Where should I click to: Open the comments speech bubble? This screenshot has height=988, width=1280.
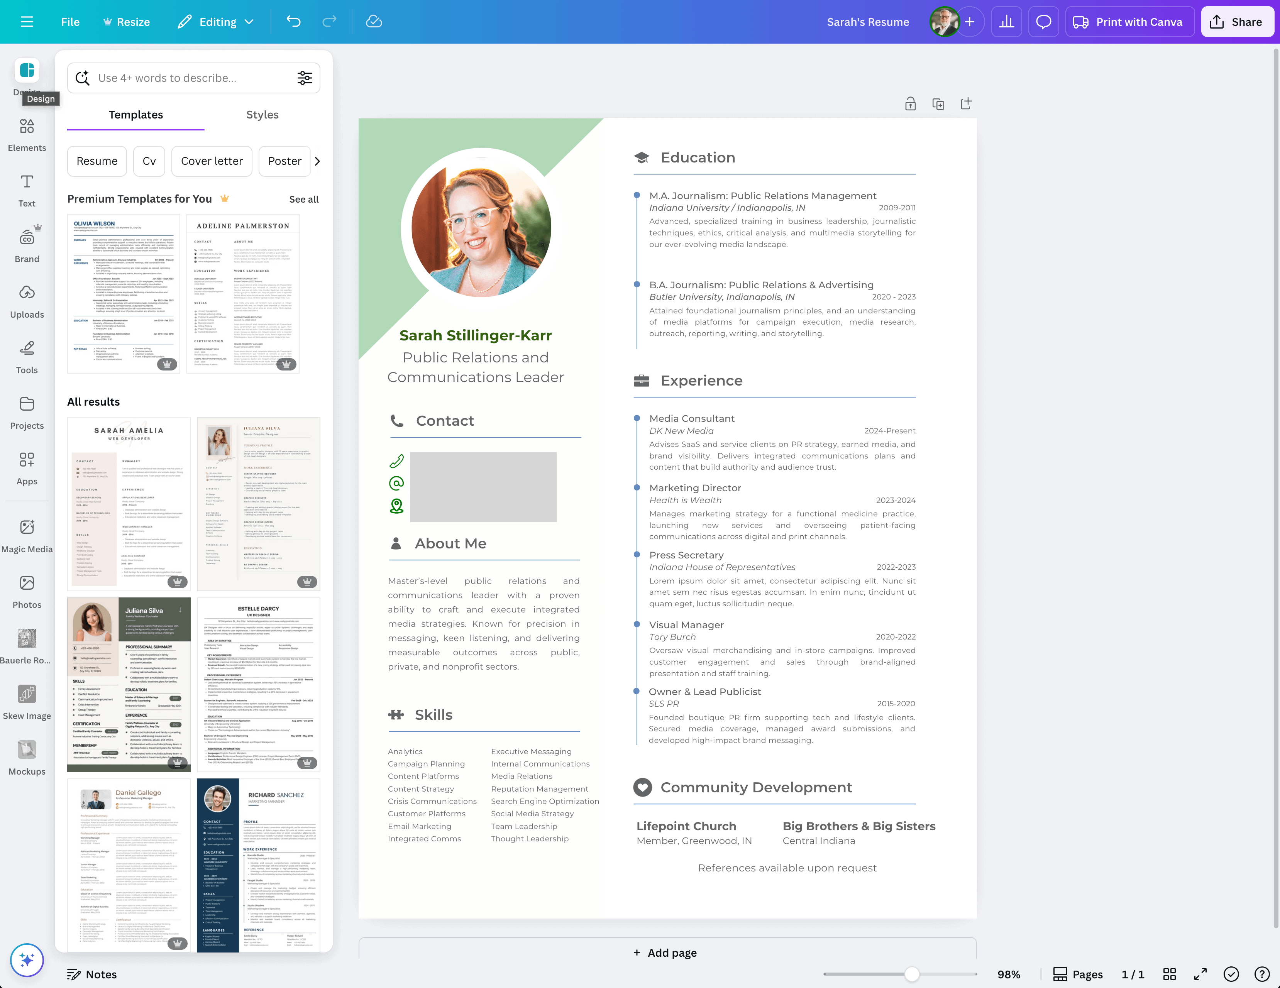pyautogui.click(x=1043, y=22)
